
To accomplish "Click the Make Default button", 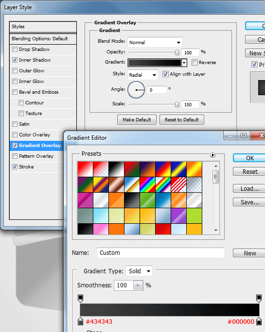I will 137,119.
